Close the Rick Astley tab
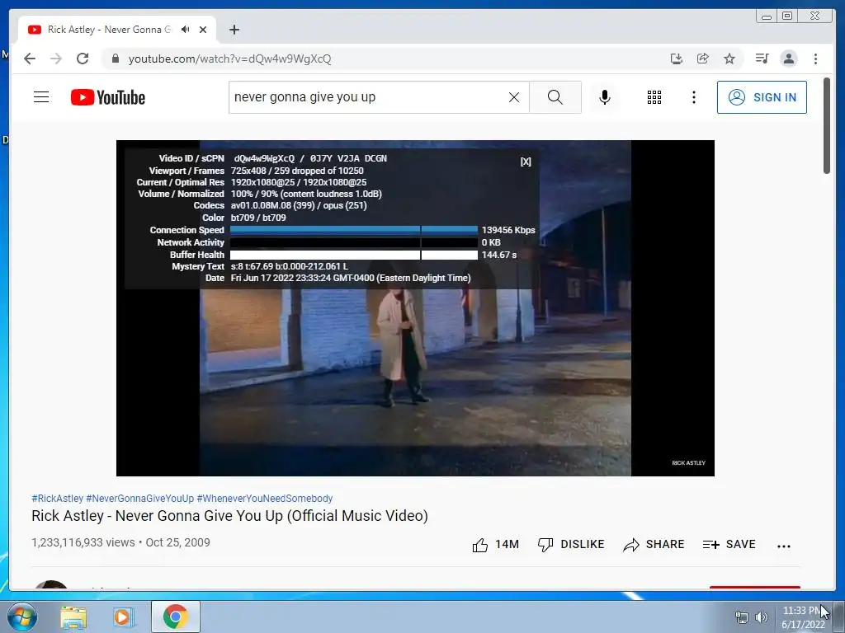Image resolution: width=845 pixels, height=633 pixels. click(x=203, y=30)
